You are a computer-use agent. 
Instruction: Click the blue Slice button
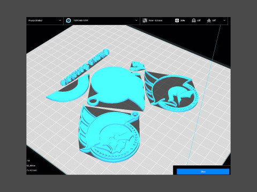click(x=203, y=172)
